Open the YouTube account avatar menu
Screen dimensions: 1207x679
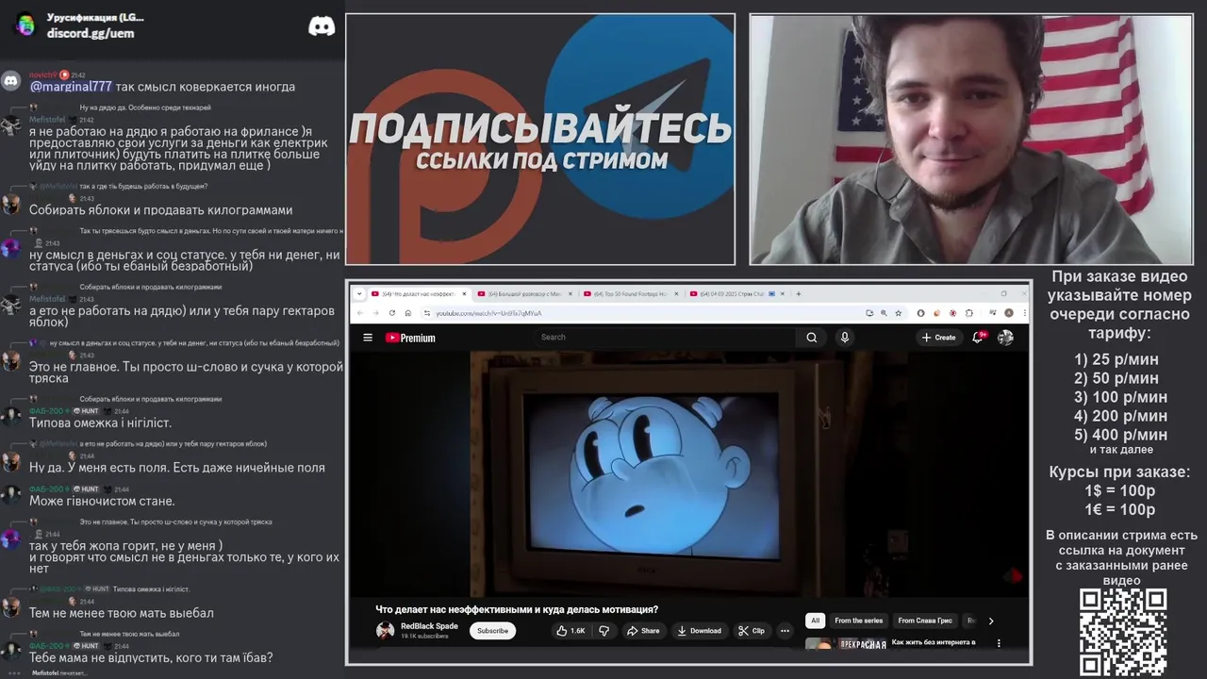[1005, 338]
